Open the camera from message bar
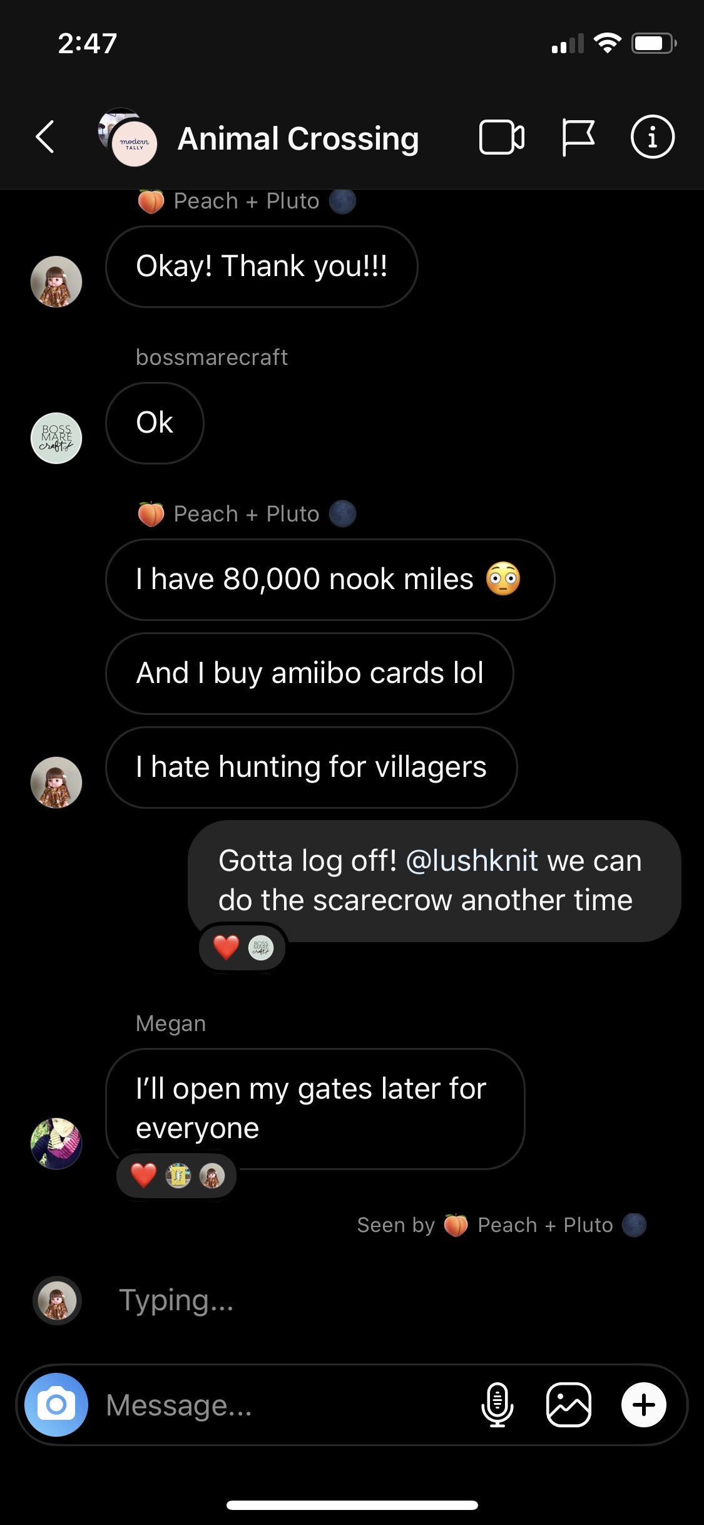Image resolution: width=704 pixels, height=1525 pixels. point(56,1405)
